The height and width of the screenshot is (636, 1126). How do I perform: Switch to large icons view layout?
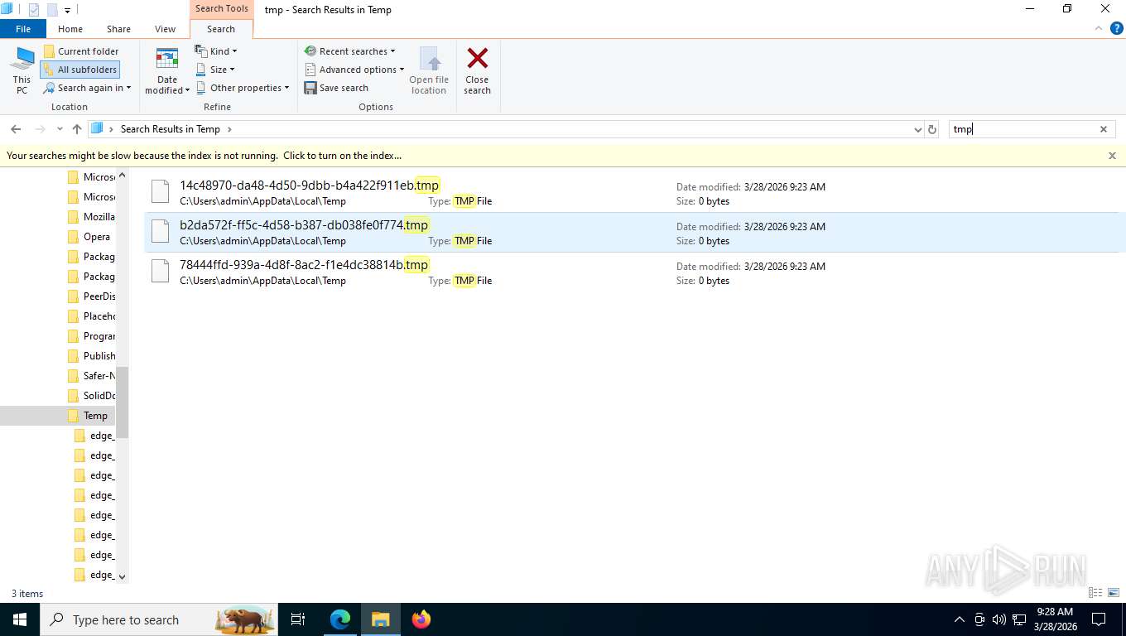[1114, 593]
